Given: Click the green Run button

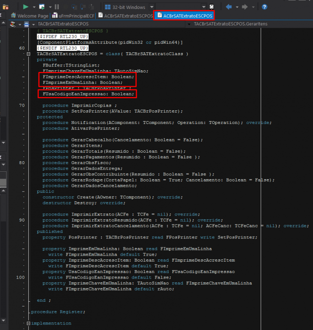Looking at the screenshot, I should 25,7.
